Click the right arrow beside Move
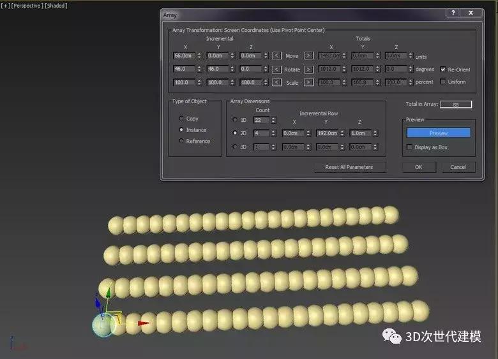 (x=308, y=56)
